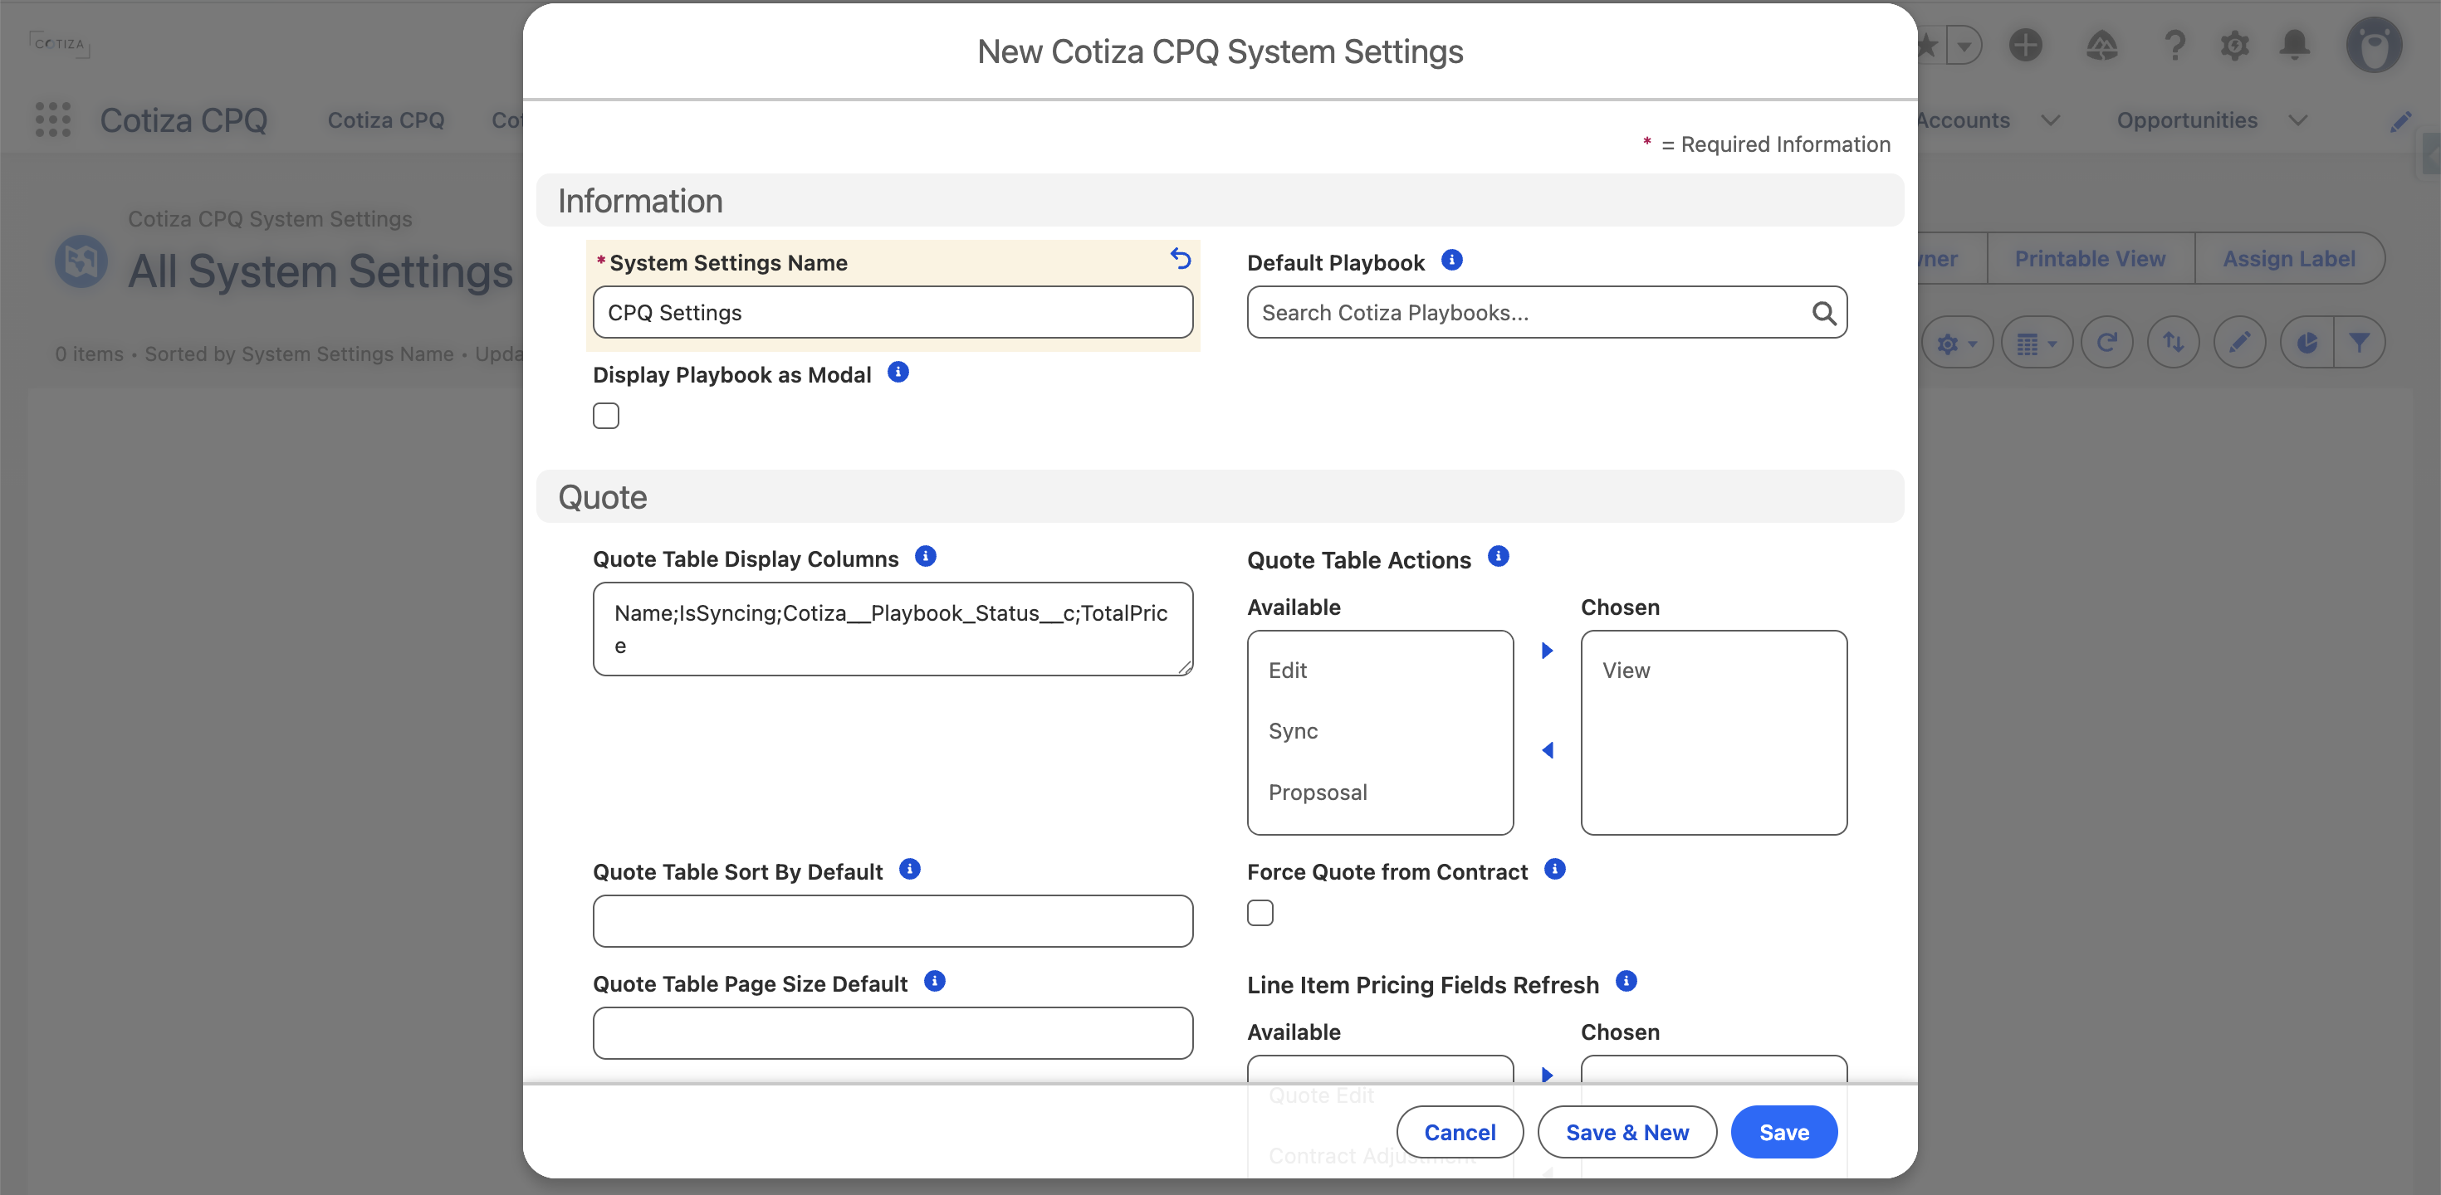The height and width of the screenshot is (1195, 2441).
Task: Click the Quote Table Sort By Default field
Action: pos(893,920)
